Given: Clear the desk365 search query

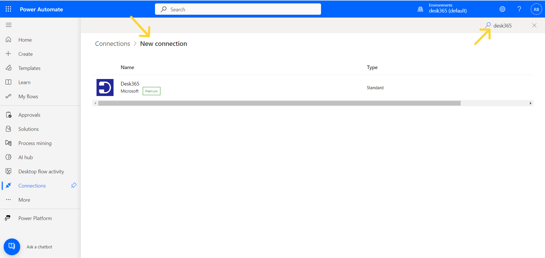Looking at the screenshot, I should click(x=534, y=25).
